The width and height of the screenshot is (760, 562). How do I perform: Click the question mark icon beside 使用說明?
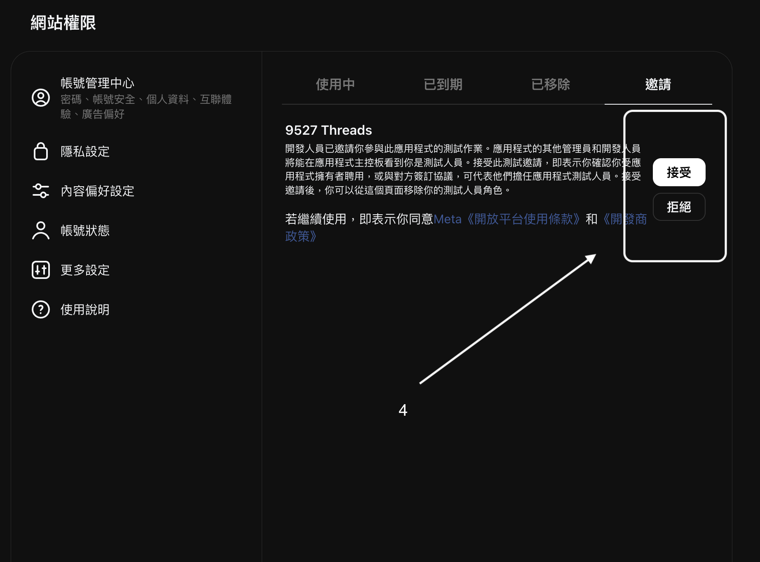(x=41, y=309)
